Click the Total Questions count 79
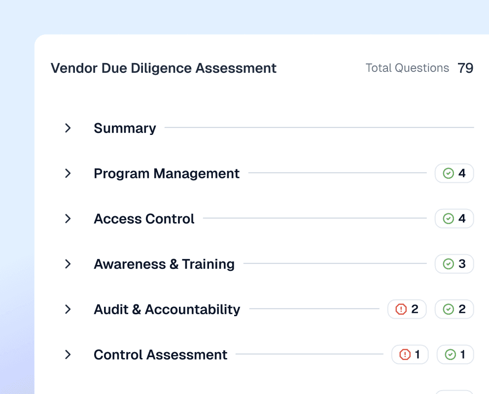The width and height of the screenshot is (489, 394). coord(465,68)
